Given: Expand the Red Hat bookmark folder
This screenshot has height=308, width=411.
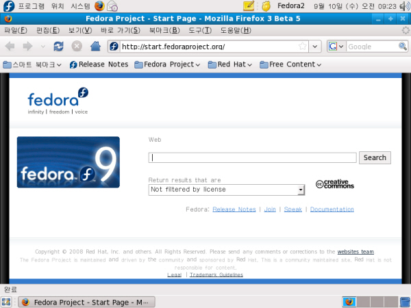Looking at the screenshot, I should (230, 64).
